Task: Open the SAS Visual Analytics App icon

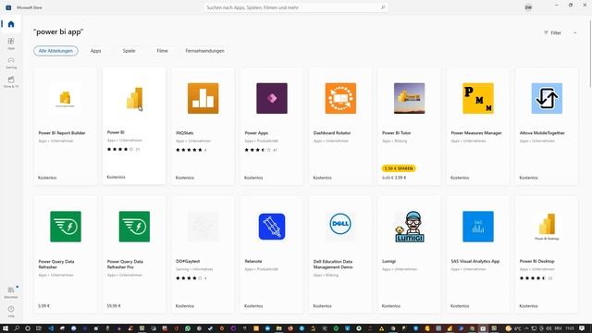Action: pos(478,227)
